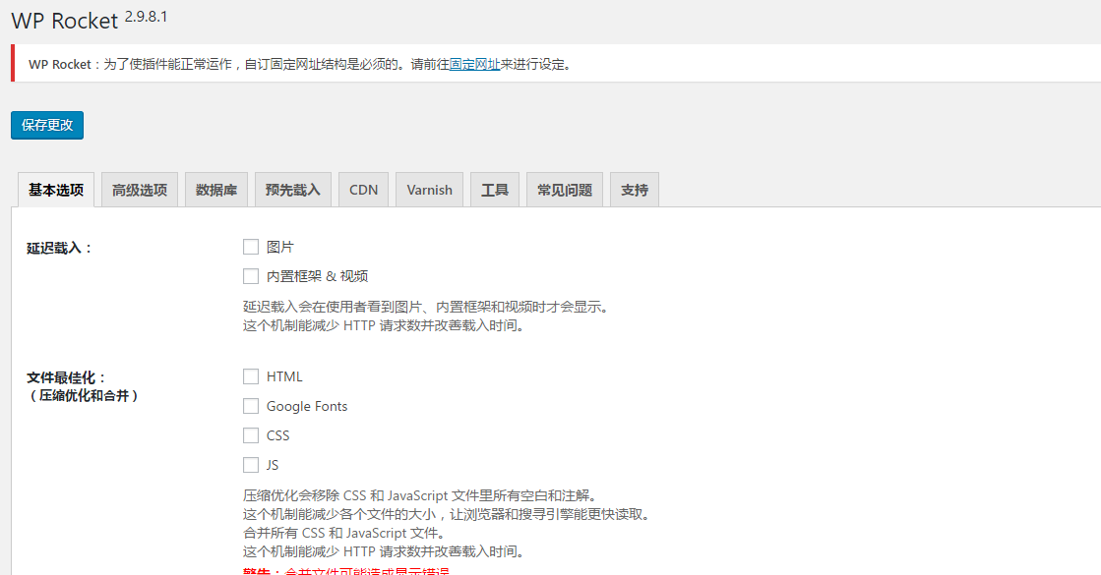The height and width of the screenshot is (575, 1101).
Task: Switch to the Varnish tab
Action: (430, 190)
